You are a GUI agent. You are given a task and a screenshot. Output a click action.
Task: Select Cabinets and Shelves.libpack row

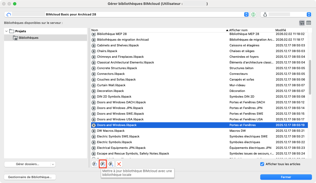point(199,45)
